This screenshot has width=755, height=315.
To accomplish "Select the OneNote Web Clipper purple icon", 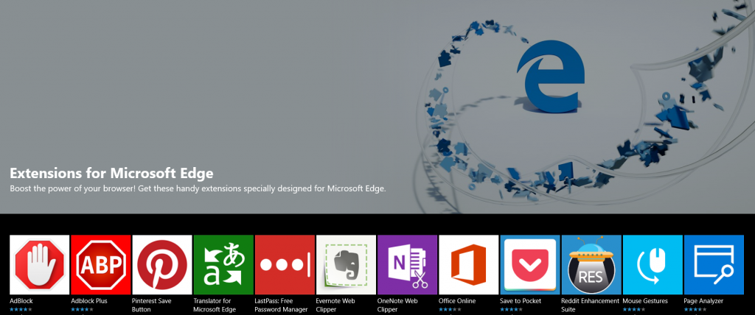I will [407, 264].
